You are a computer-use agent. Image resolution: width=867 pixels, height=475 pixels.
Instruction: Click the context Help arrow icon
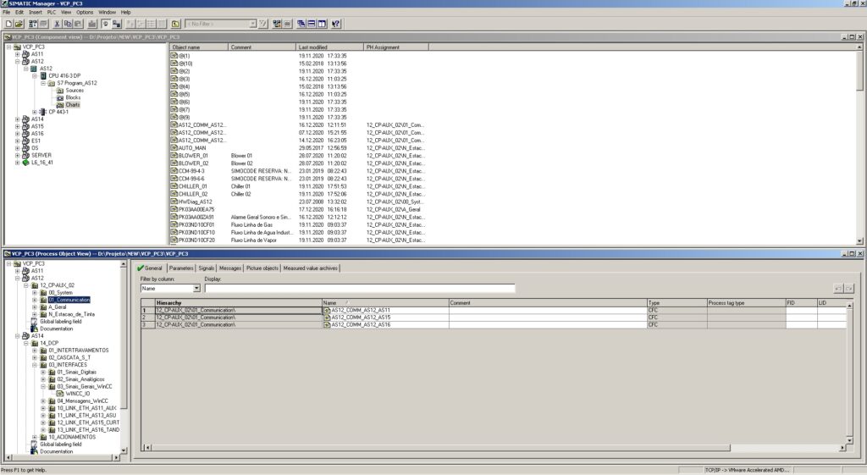(335, 24)
